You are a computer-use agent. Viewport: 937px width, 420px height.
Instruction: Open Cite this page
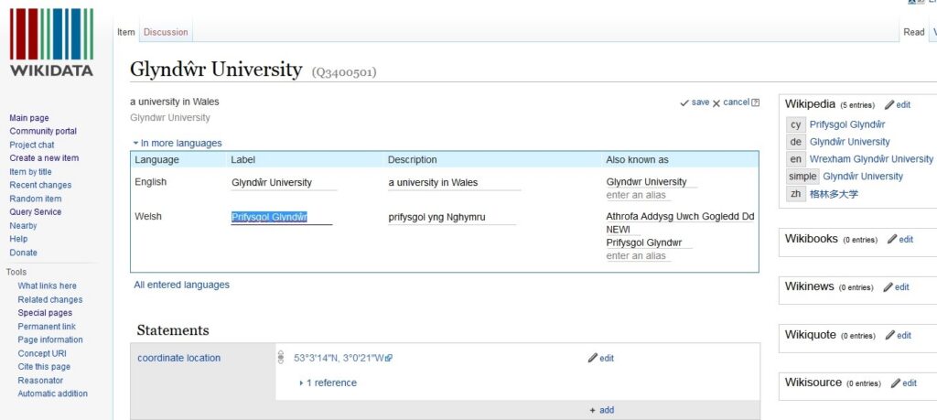pos(44,367)
